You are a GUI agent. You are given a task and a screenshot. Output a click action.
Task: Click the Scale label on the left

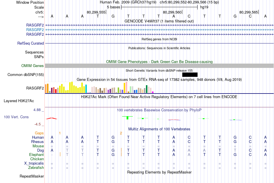39,7
